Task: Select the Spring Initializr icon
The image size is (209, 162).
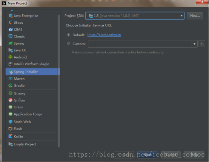Action: pyautogui.click(x=11, y=72)
